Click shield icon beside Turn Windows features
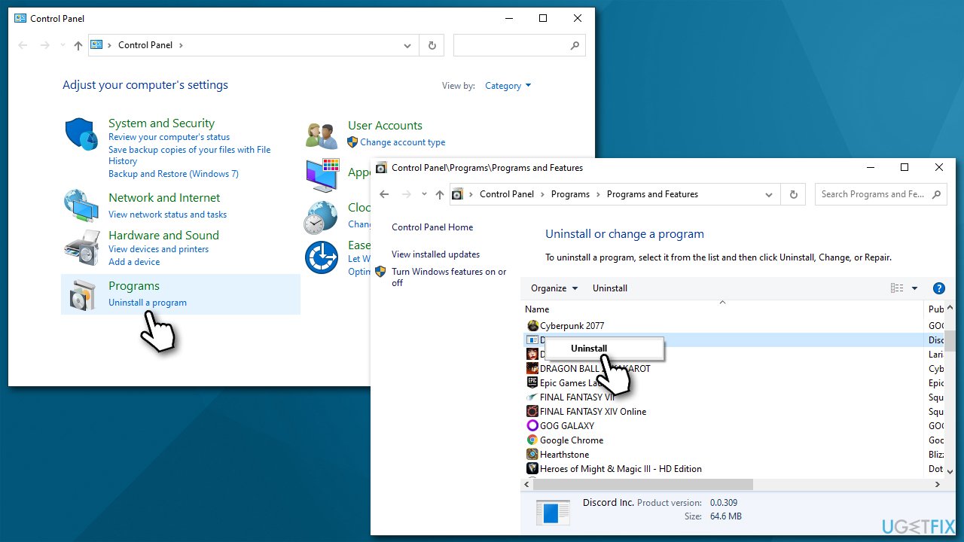 pyautogui.click(x=381, y=272)
